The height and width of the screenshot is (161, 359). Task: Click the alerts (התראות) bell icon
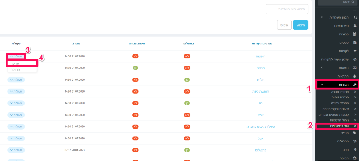pyautogui.click(x=355, y=76)
